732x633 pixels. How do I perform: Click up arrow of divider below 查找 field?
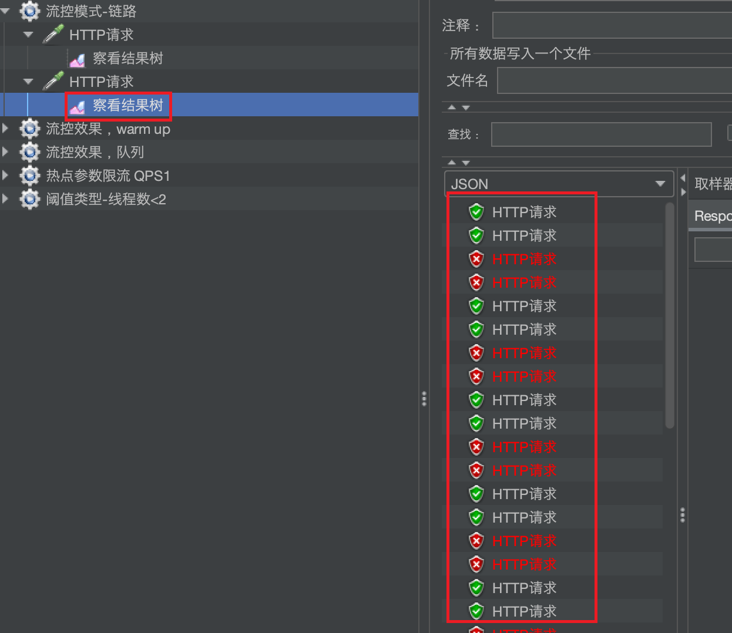(452, 162)
